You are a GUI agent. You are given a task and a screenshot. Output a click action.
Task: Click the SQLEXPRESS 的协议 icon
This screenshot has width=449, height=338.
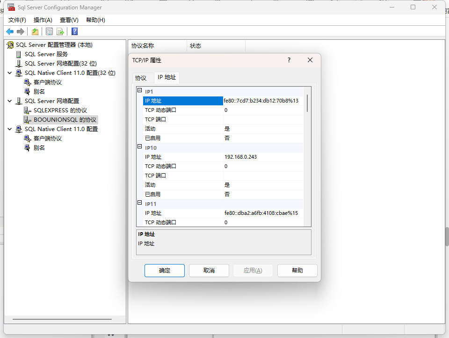coord(28,110)
